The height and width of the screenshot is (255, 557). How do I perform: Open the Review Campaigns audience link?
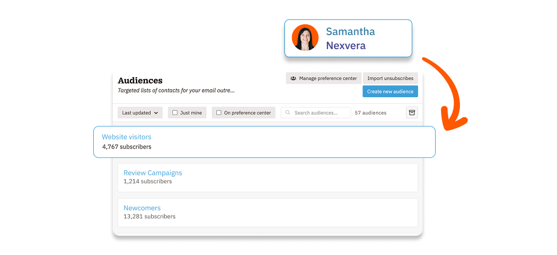click(x=153, y=173)
